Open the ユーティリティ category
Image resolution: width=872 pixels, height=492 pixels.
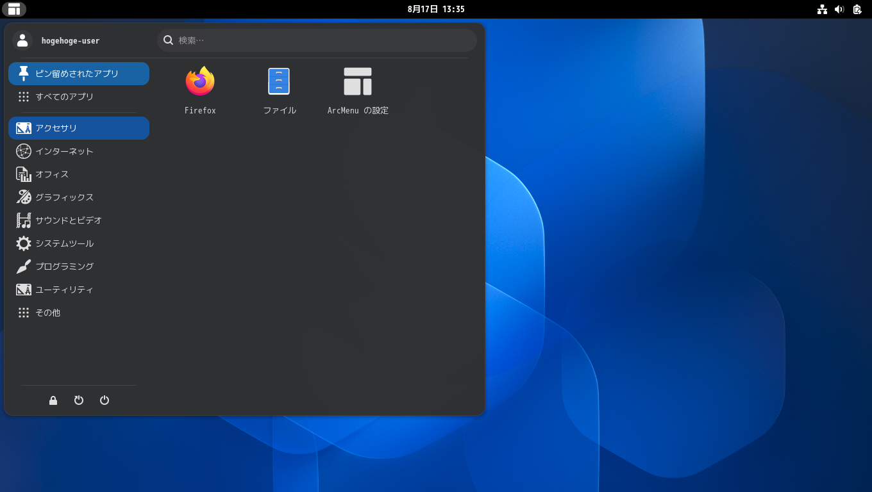(79, 290)
